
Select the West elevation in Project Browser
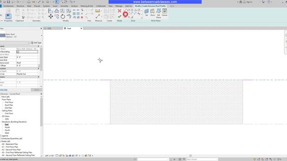pos(7,133)
